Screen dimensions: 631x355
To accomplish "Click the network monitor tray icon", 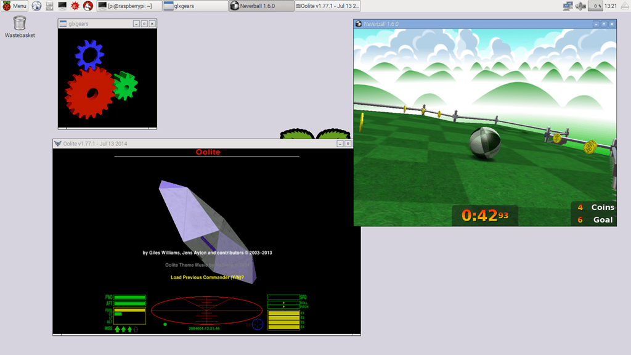I will 568,6.
